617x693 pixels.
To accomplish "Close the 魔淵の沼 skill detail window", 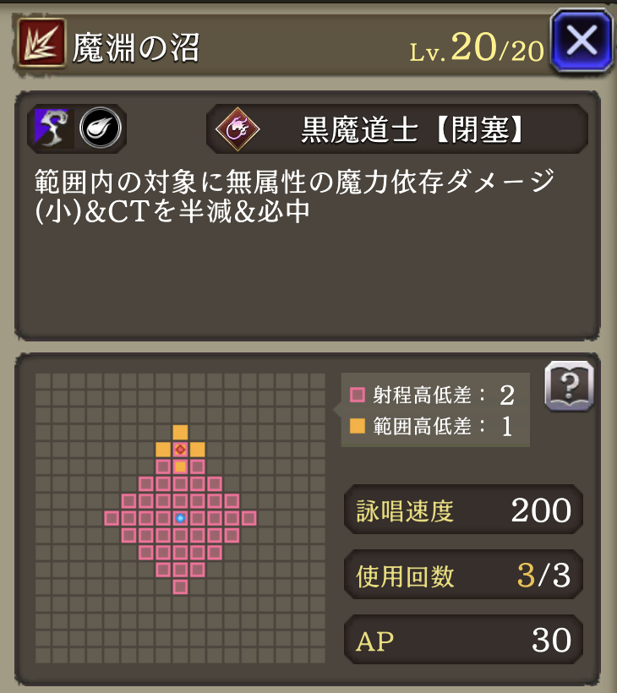I will pos(582,41).
